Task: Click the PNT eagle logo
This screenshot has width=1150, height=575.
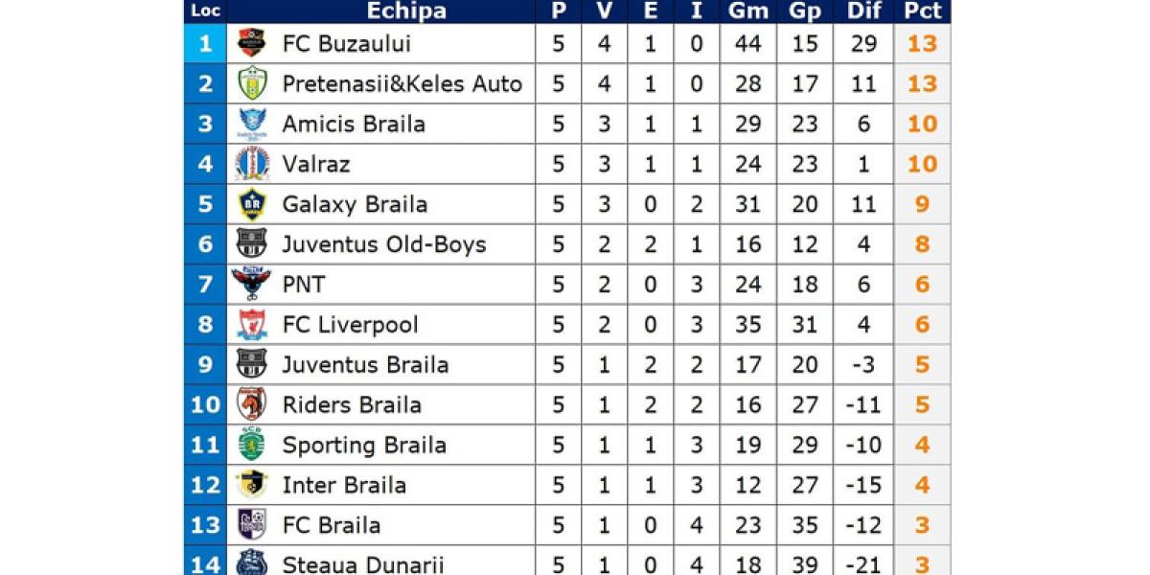Action: pos(251,285)
